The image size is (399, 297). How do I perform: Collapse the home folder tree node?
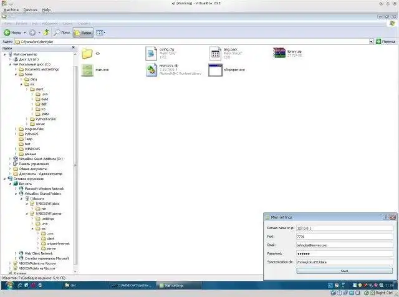[x=16, y=74]
